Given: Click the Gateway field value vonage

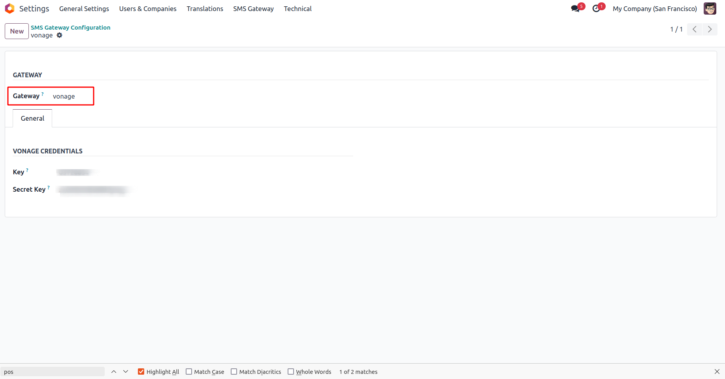Looking at the screenshot, I should click(64, 96).
